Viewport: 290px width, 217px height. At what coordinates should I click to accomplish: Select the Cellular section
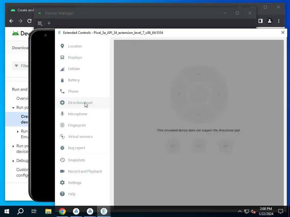pyautogui.click(x=82, y=69)
